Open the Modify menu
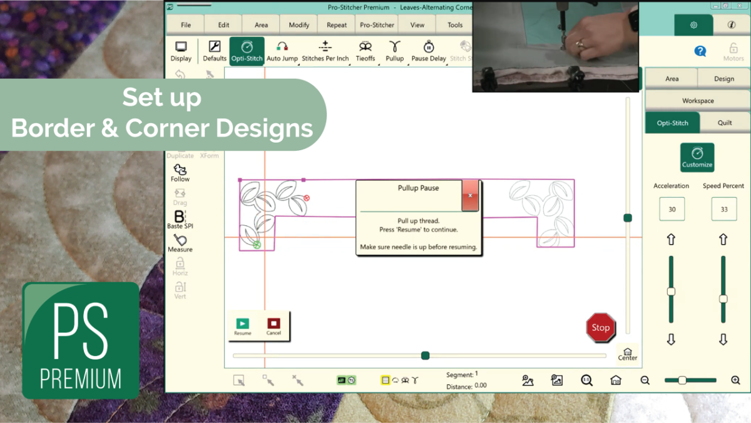 point(299,24)
